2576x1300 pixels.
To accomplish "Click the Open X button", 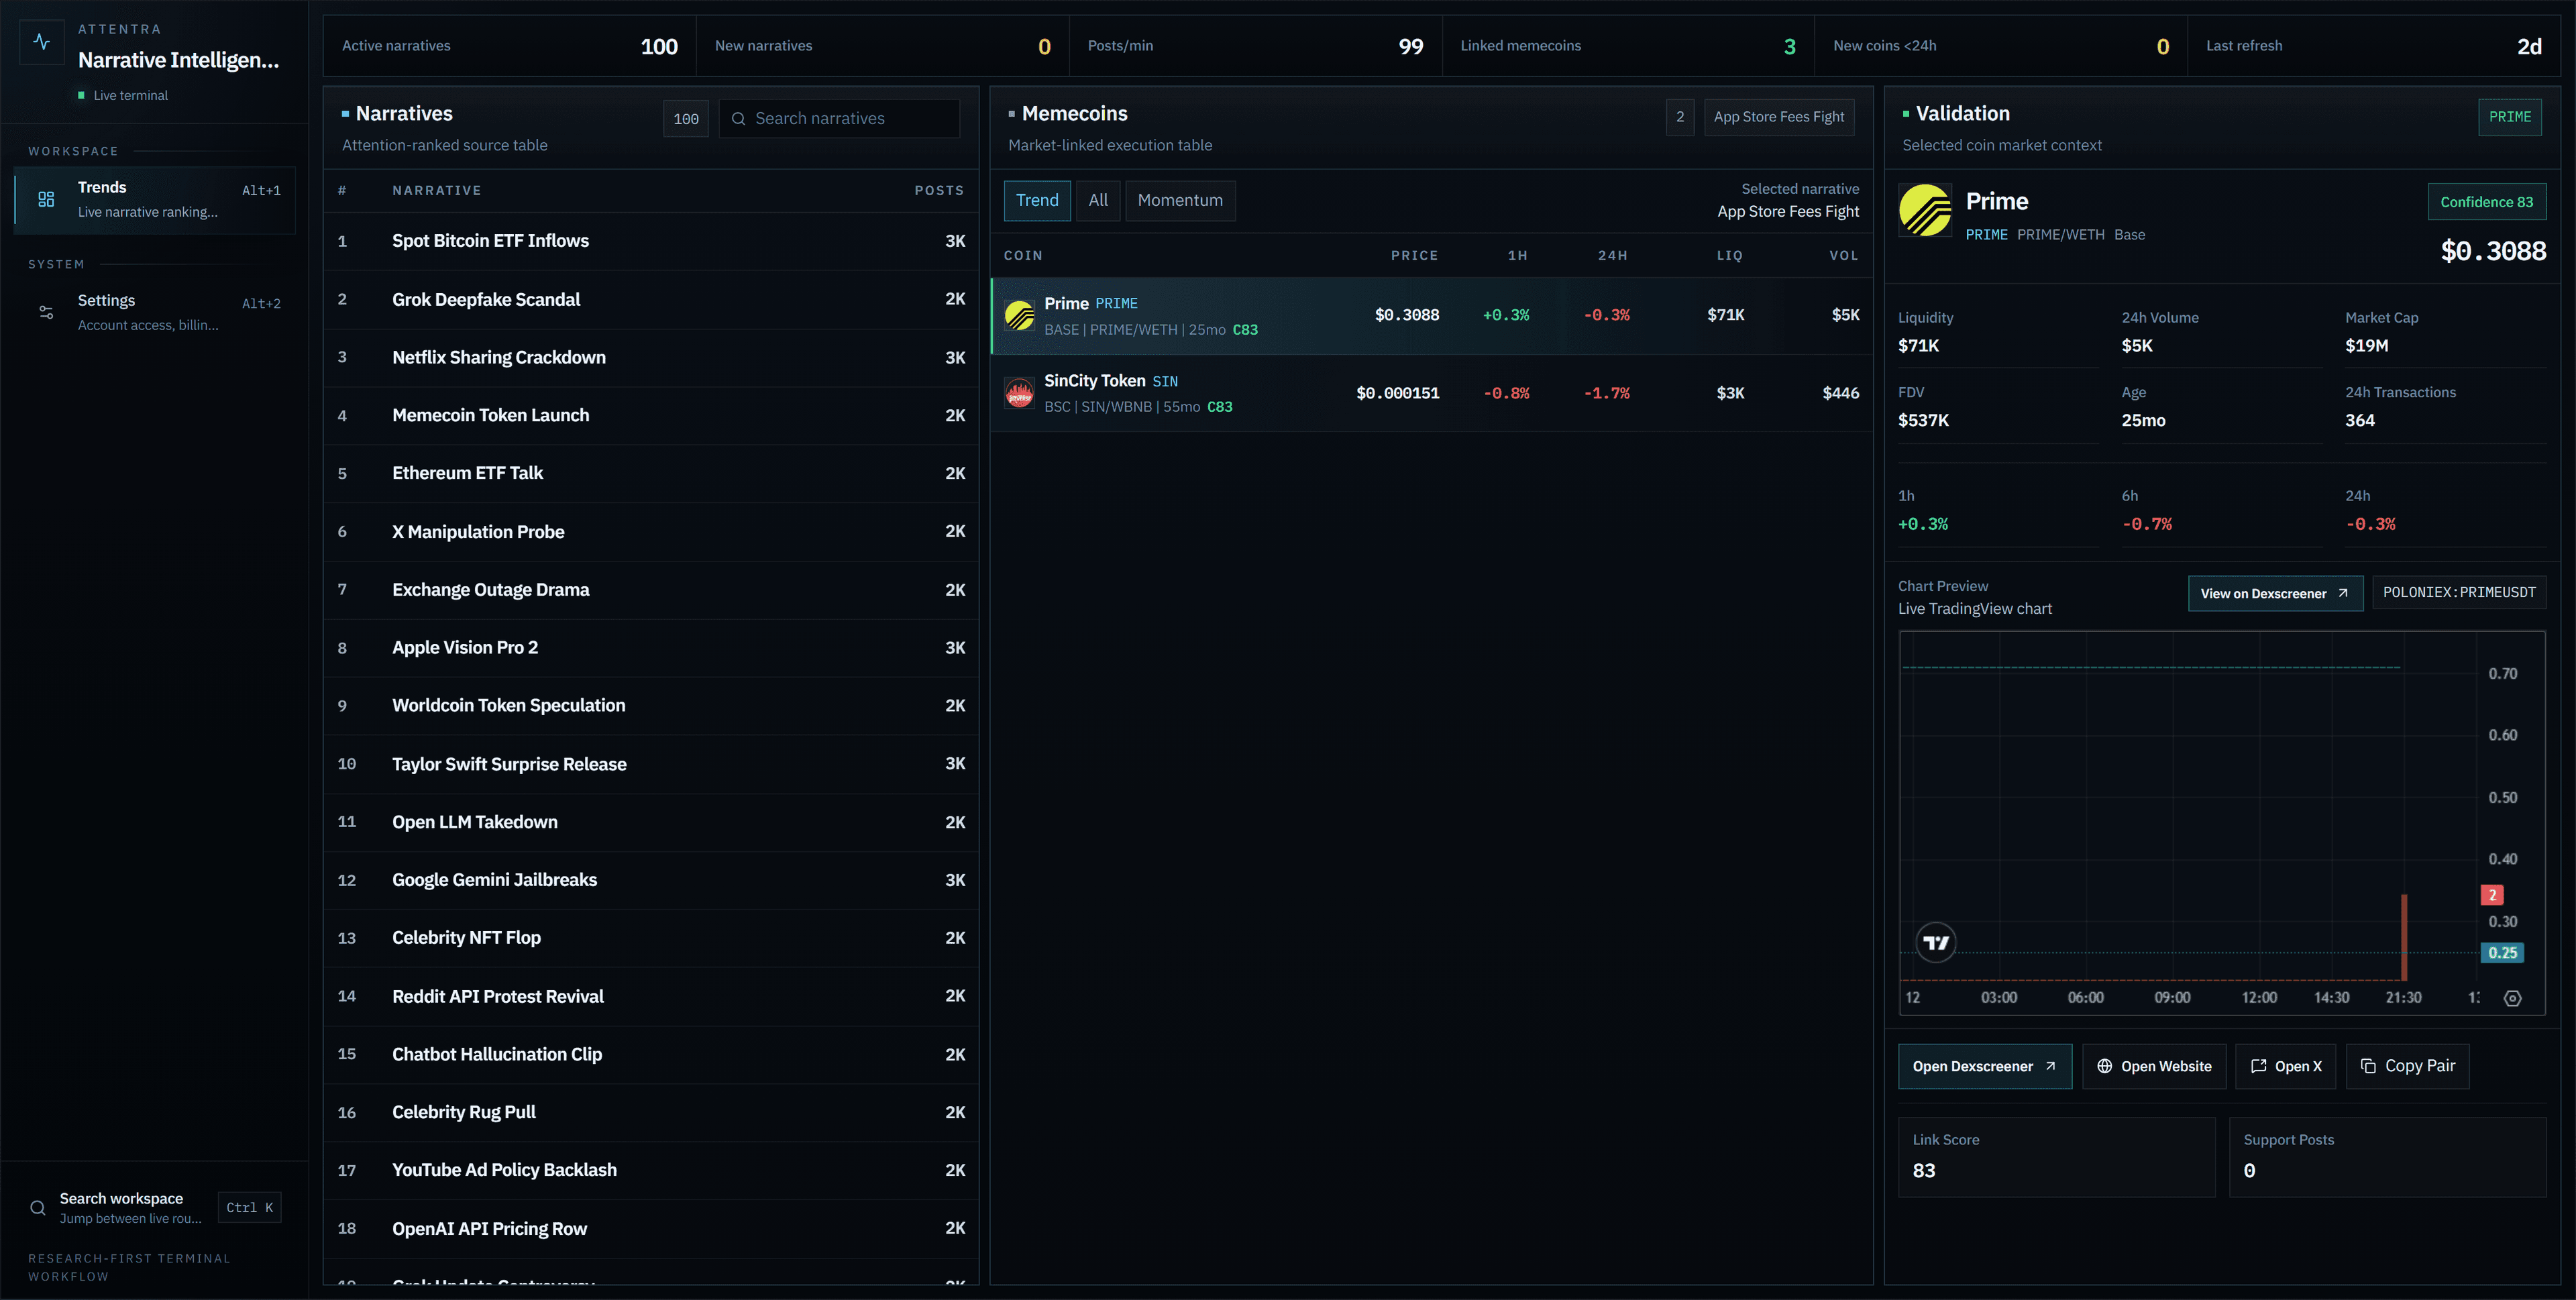I will point(2286,1066).
